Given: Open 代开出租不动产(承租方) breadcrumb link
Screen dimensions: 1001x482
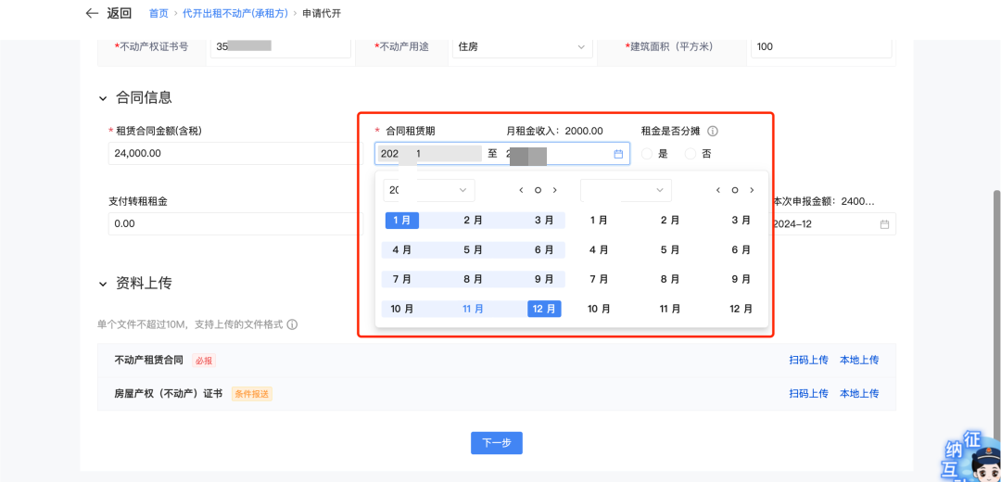Looking at the screenshot, I should point(234,13).
